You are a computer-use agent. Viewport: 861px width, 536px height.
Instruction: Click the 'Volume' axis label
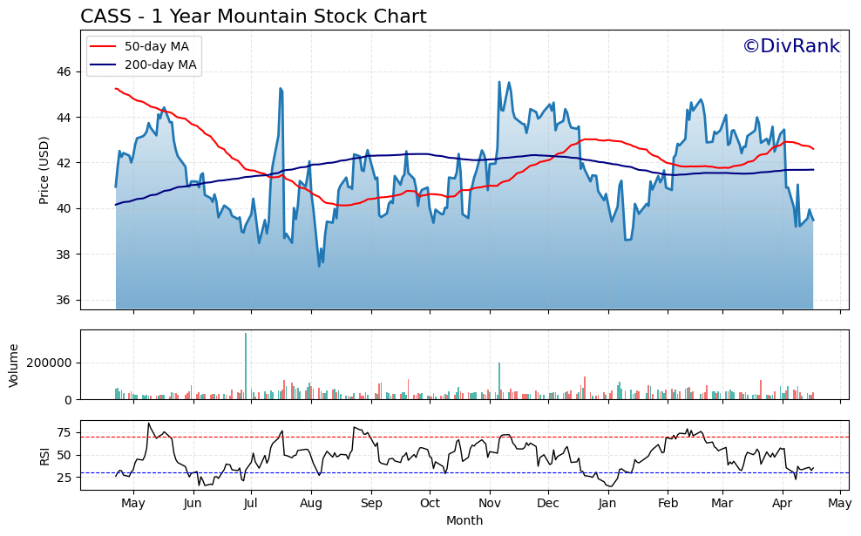click(x=14, y=366)
